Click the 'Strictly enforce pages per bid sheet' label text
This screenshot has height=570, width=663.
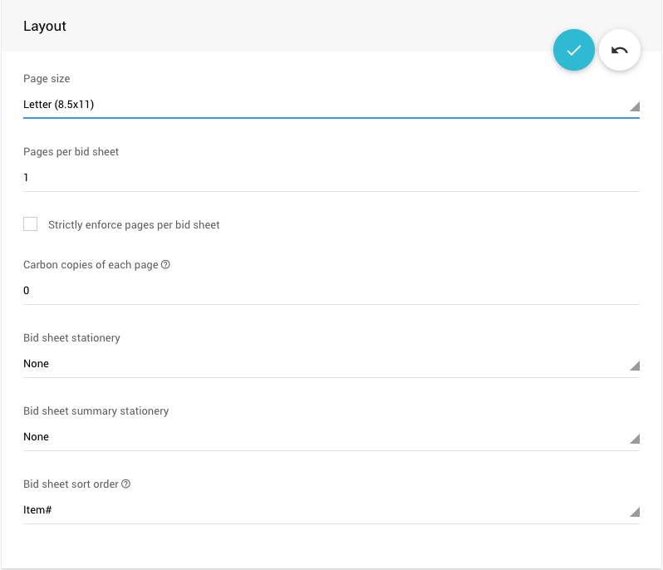click(134, 225)
